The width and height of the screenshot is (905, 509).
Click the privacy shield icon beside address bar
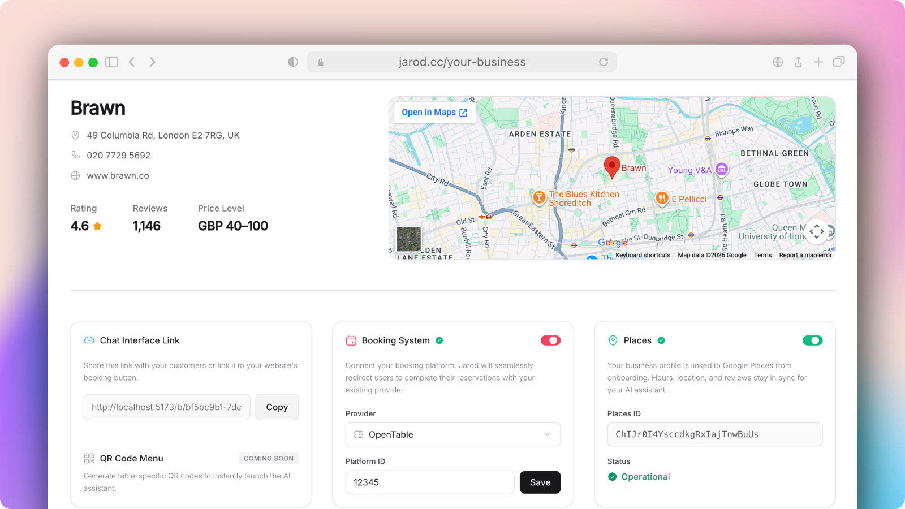293,62
